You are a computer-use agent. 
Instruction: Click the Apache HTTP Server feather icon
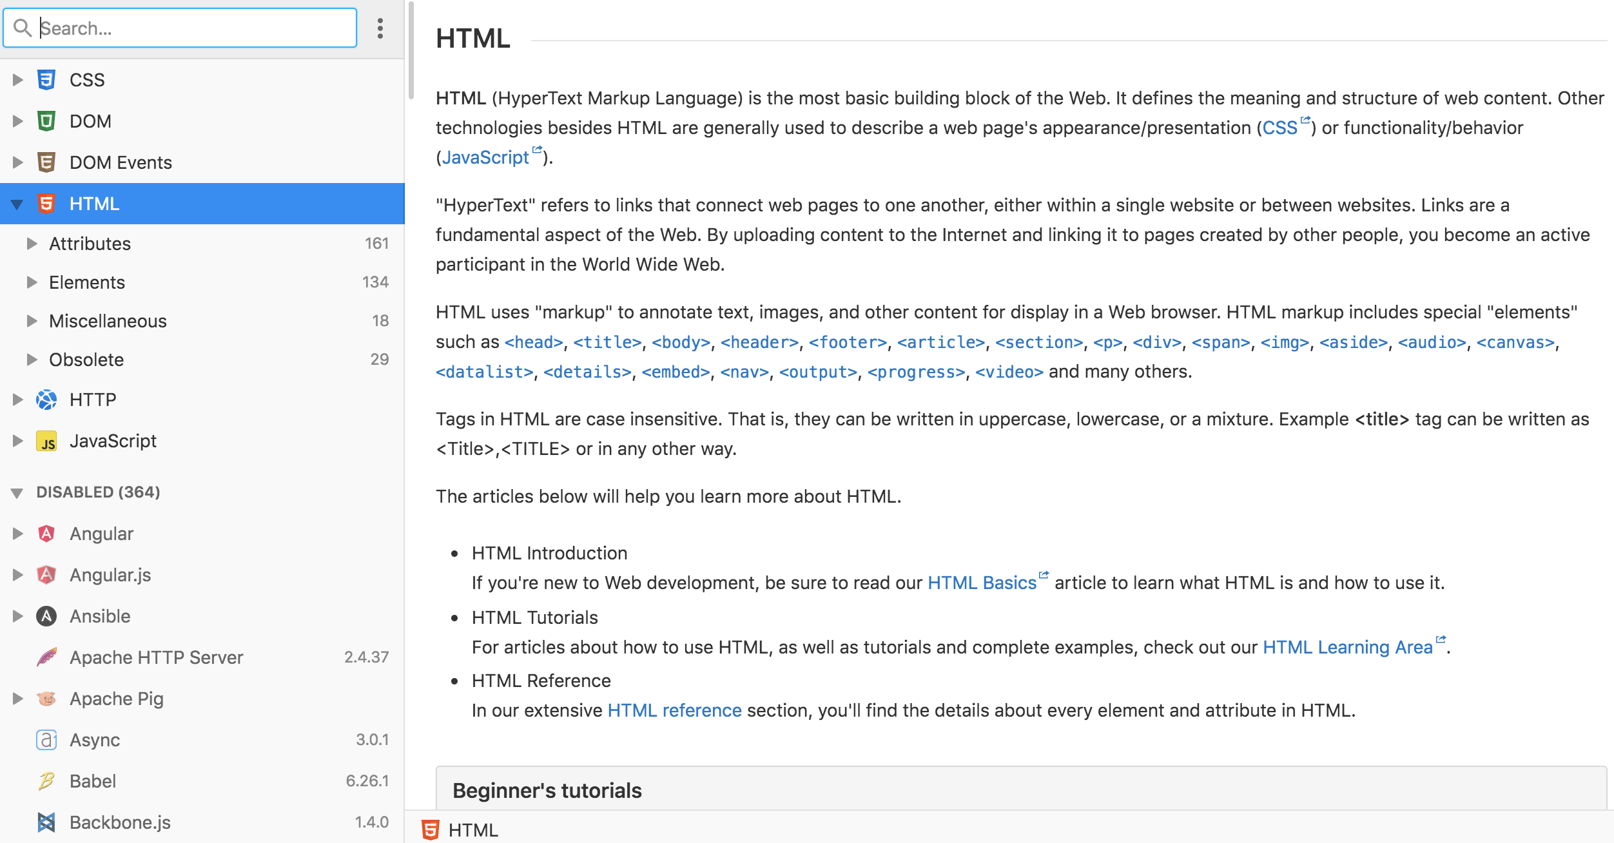coord(46,657)
